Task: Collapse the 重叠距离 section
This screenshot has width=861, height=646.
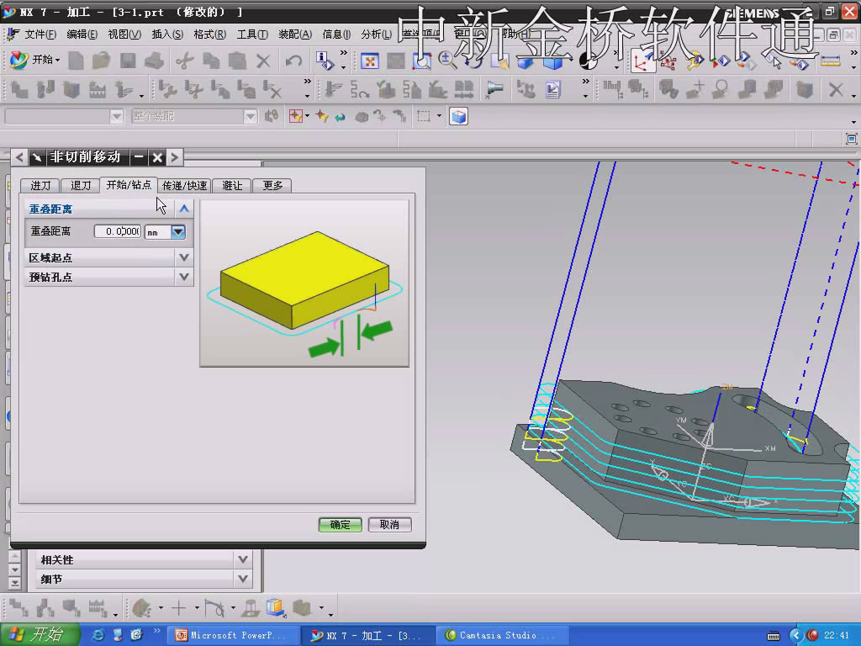Action: point(184,209)
